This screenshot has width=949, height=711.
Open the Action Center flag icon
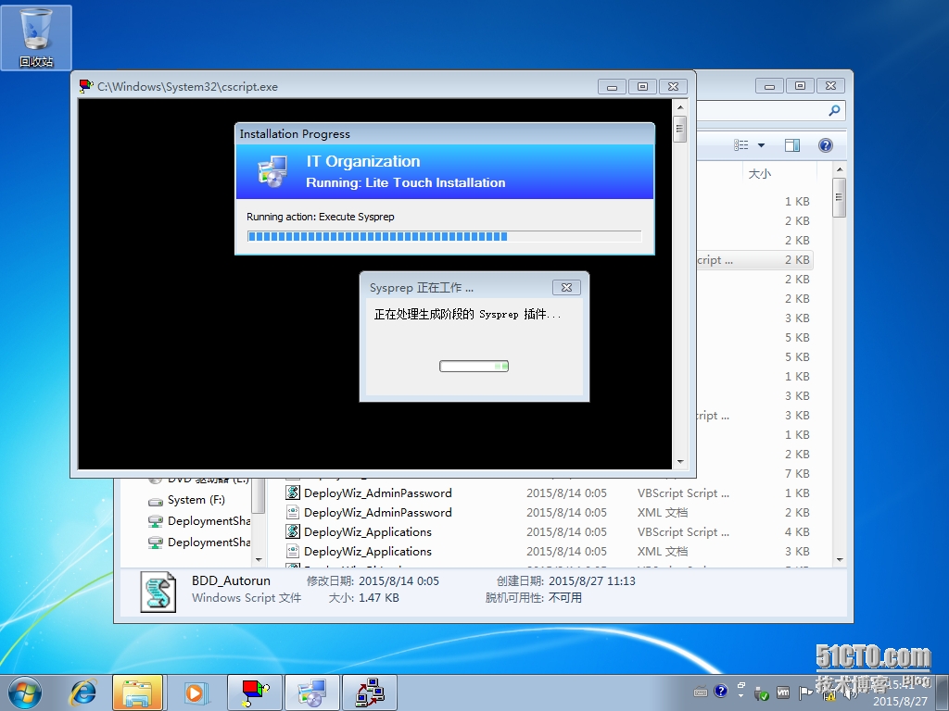click(x=805, y=692)
